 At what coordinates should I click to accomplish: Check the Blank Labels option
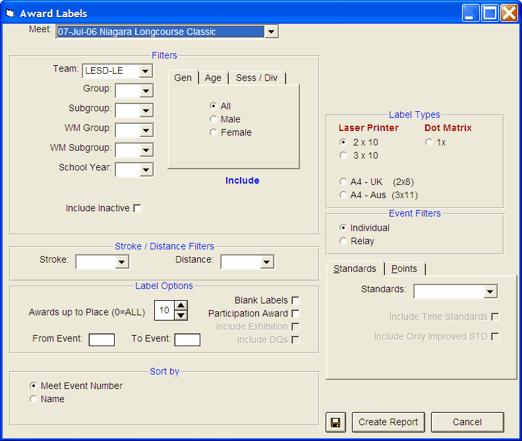point(295,301)
